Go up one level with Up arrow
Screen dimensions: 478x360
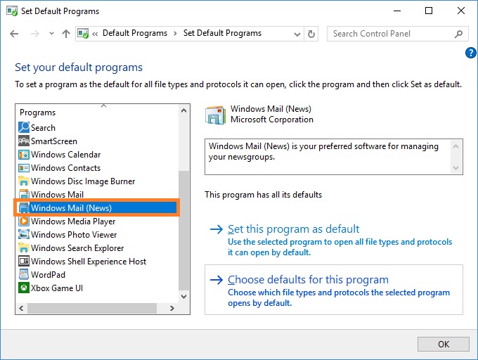[x=66, y=34]
